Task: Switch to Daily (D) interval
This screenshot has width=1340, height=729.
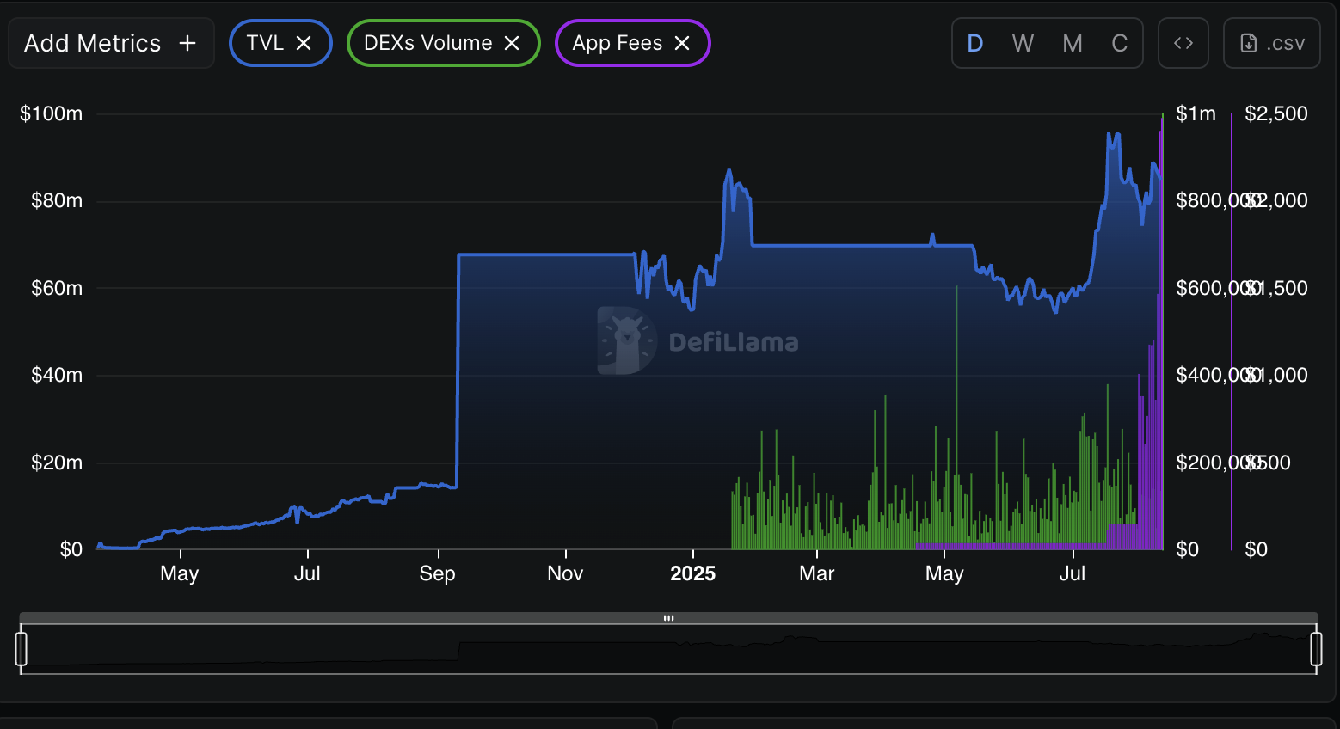Action: 975,43
